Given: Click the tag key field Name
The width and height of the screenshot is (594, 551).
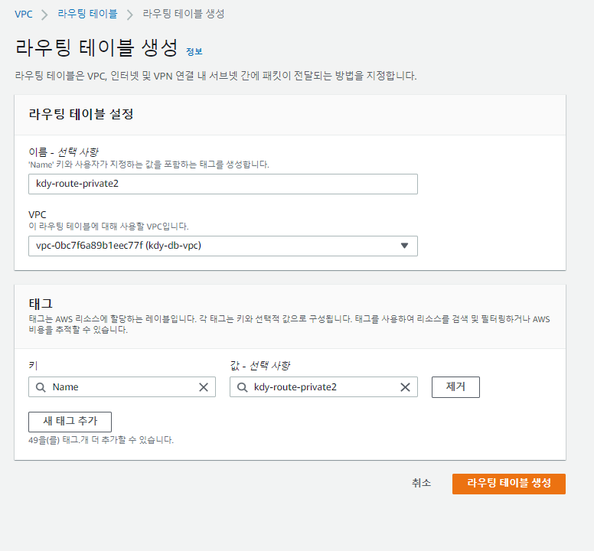Looking at the screenshot, I should pyautogui.click(x=122, y=387).
